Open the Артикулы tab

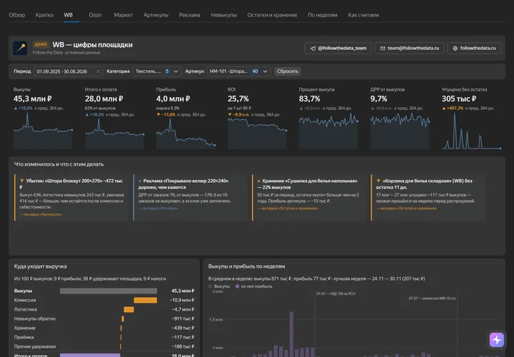point(156,15)
